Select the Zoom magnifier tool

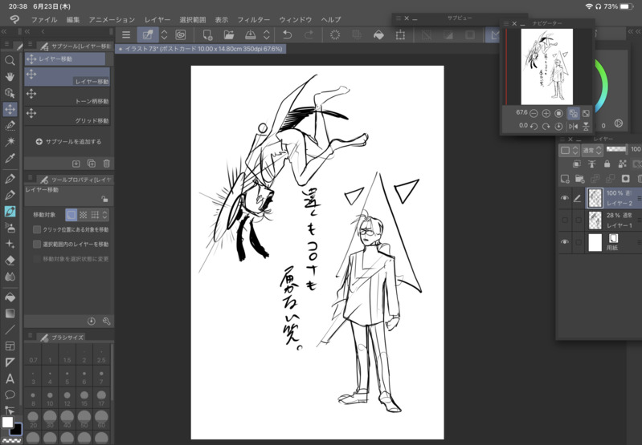pyautogui.click(x=10, y=60)
